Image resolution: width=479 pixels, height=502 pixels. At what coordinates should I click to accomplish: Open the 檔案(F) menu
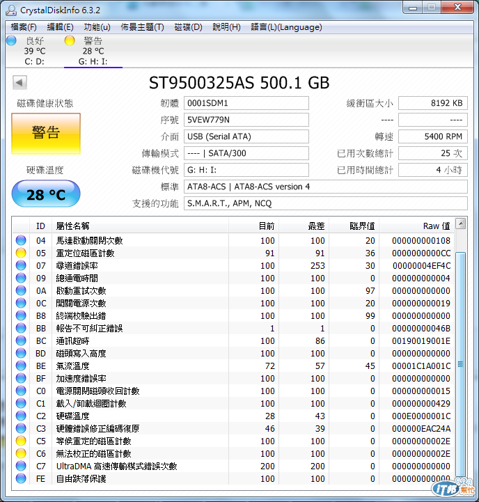pyautogui.click(x=24, y=27)
